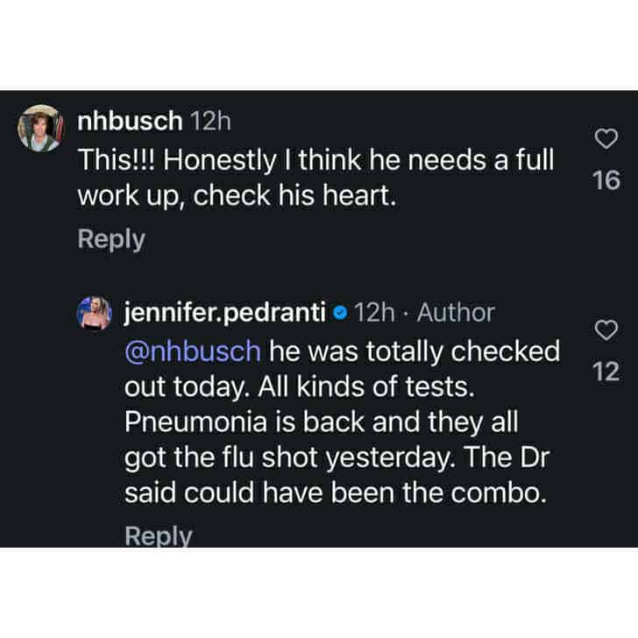Image resolution: width=638 pixels, height=638 pixels.
Task: Reply to jennifer.pedranti's comment
Action: click(x=158, y=535)
